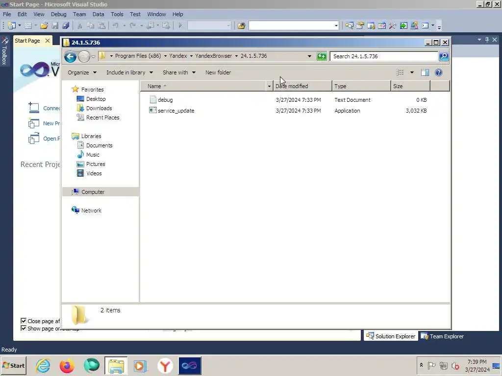Click volume icon in system tray
This screenshot has width=502, height=376.
tap(455, 365)
